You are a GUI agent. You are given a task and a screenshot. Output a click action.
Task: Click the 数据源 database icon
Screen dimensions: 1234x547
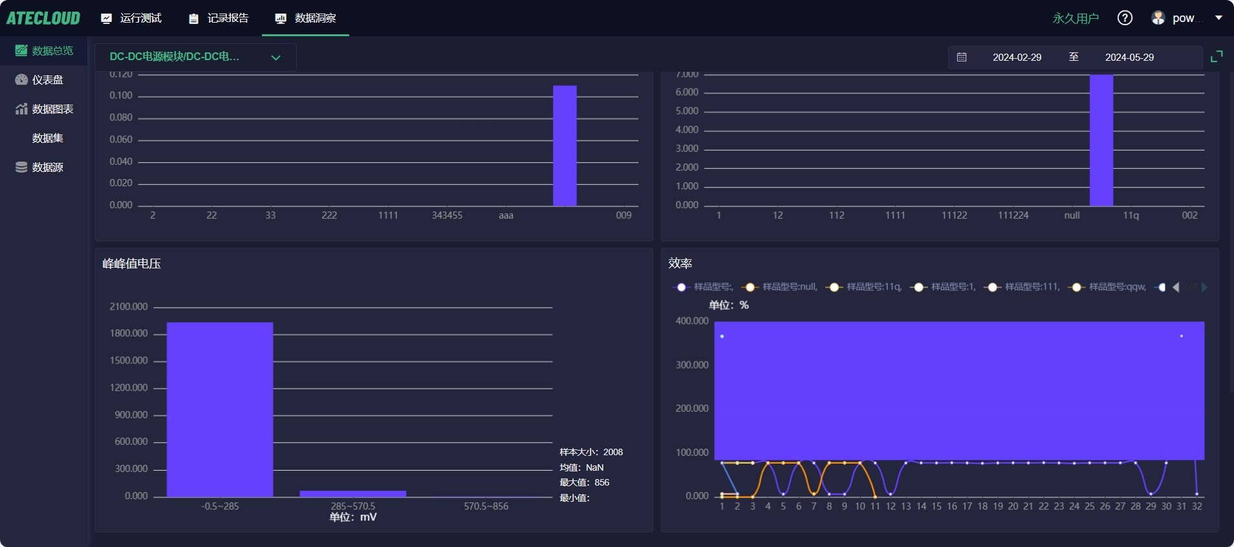tap(21, 167)
